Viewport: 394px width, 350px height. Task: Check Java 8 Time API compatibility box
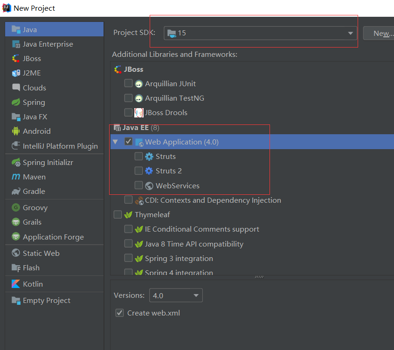128,243
